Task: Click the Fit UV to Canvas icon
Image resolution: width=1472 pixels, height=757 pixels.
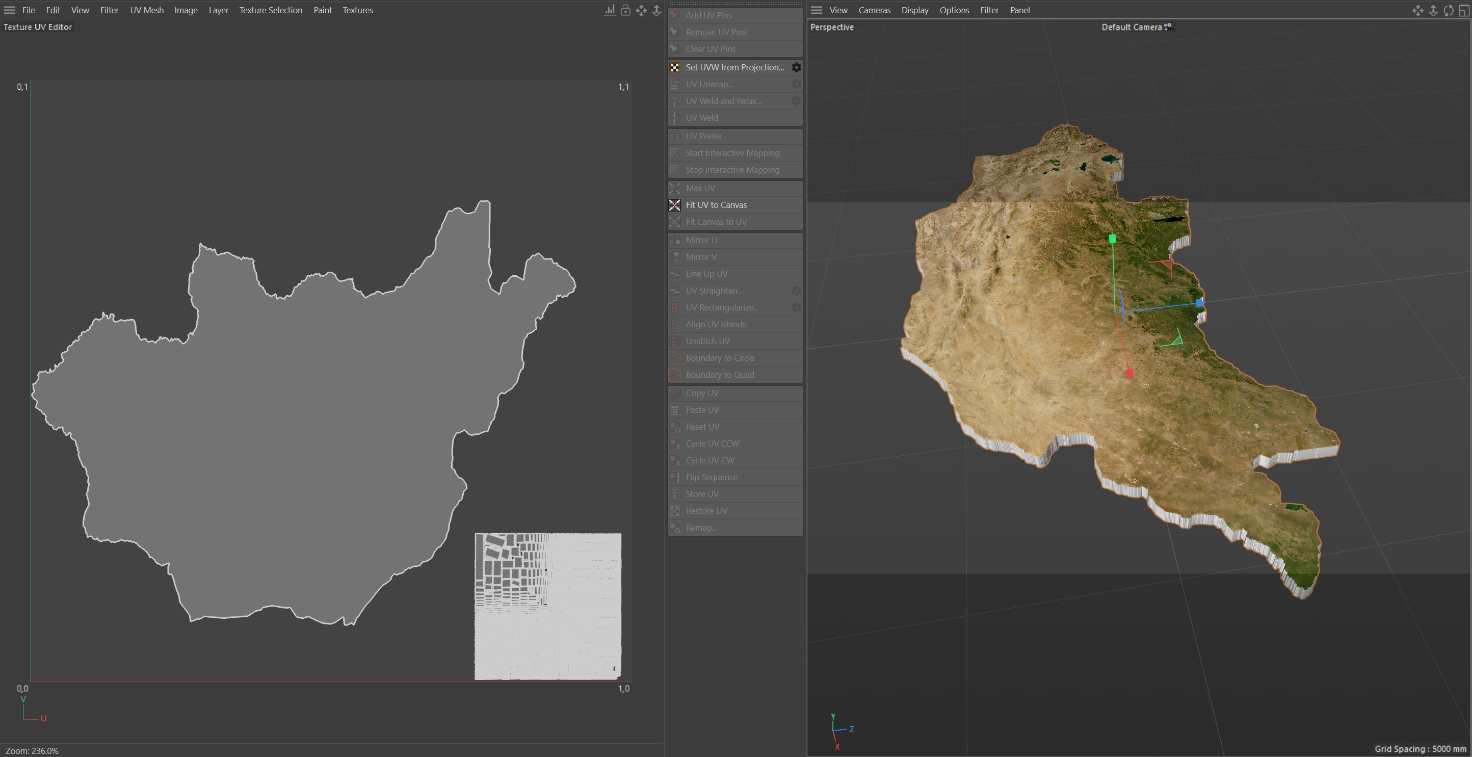Action: coord(675,205)
